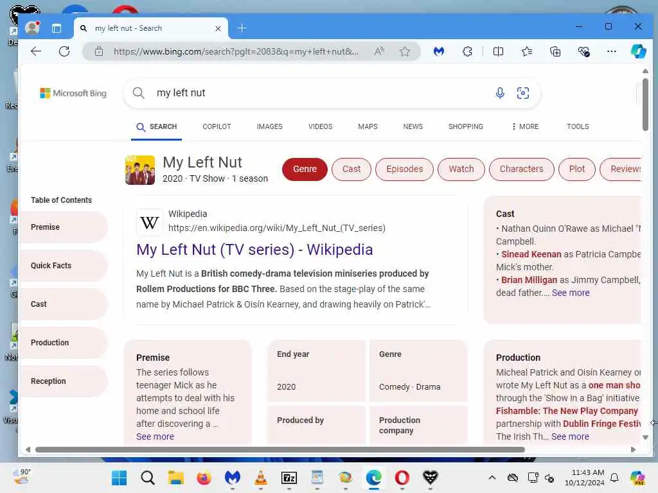Select the Plot chip
The width and height of the screenshot is (658, 493).
click(576, 169)
